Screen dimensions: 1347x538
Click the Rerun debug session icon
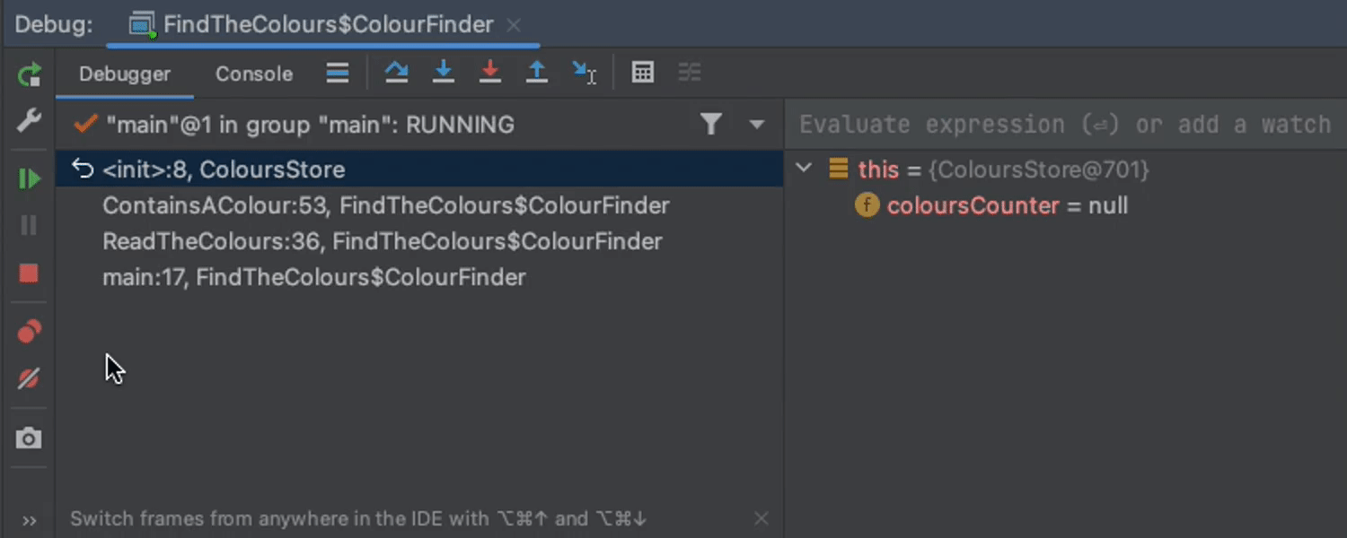click(x=30, y=74)
